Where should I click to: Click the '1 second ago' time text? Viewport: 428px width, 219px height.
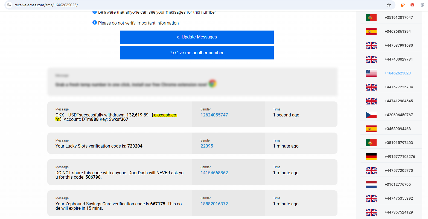pos(286,115)
